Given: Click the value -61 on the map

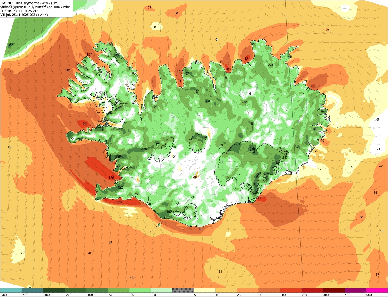Looking at the screenshot, I should (252, 124).
